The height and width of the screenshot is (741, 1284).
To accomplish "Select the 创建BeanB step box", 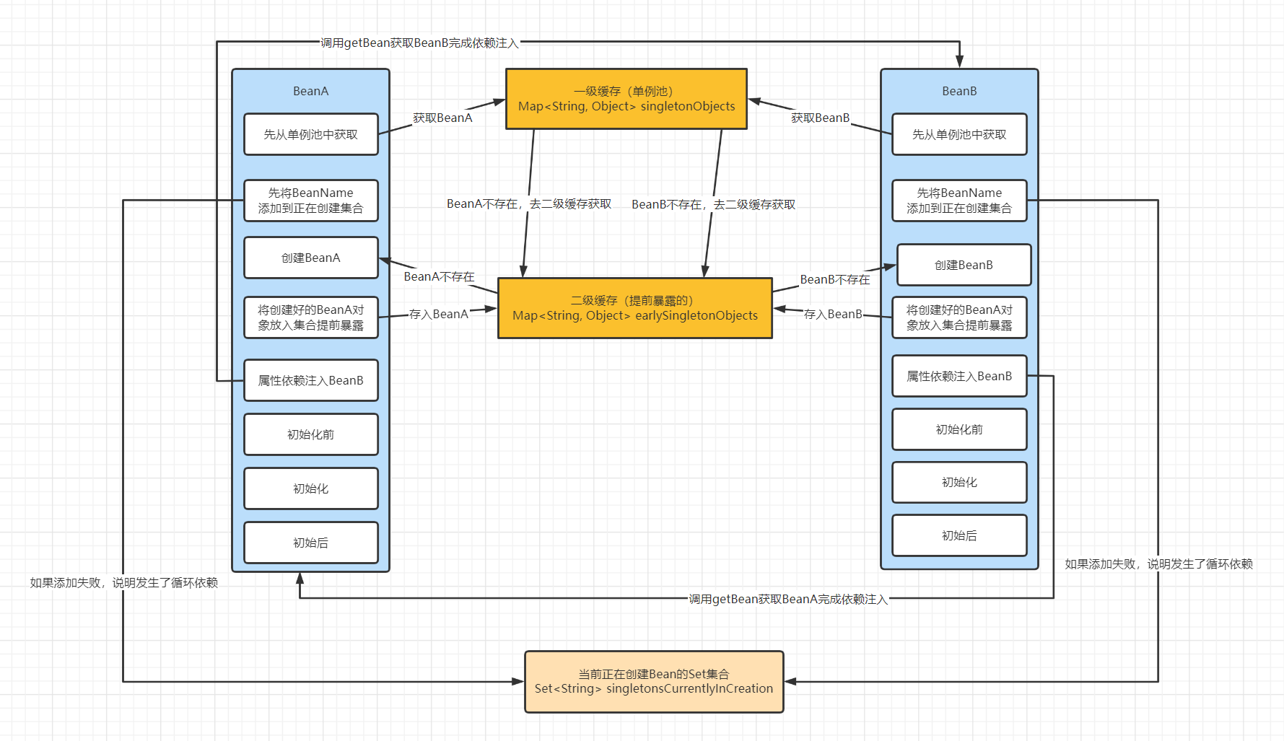I will pos(963,265).
